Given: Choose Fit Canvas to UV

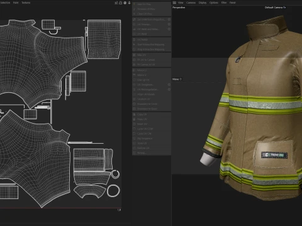Looking at the screenshot, I should [152, 65].
